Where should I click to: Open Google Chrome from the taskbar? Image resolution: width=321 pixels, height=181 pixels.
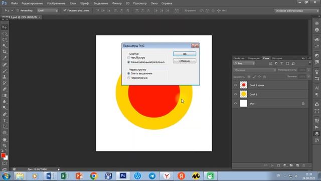94,176
